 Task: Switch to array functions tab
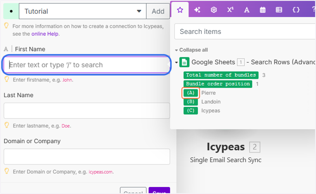pyautogui.click(x=279, y=10)
